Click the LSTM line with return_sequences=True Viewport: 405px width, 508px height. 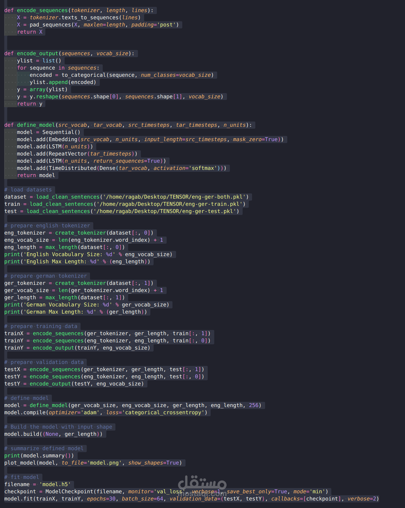pyautogui.click(x=92, y=161)
